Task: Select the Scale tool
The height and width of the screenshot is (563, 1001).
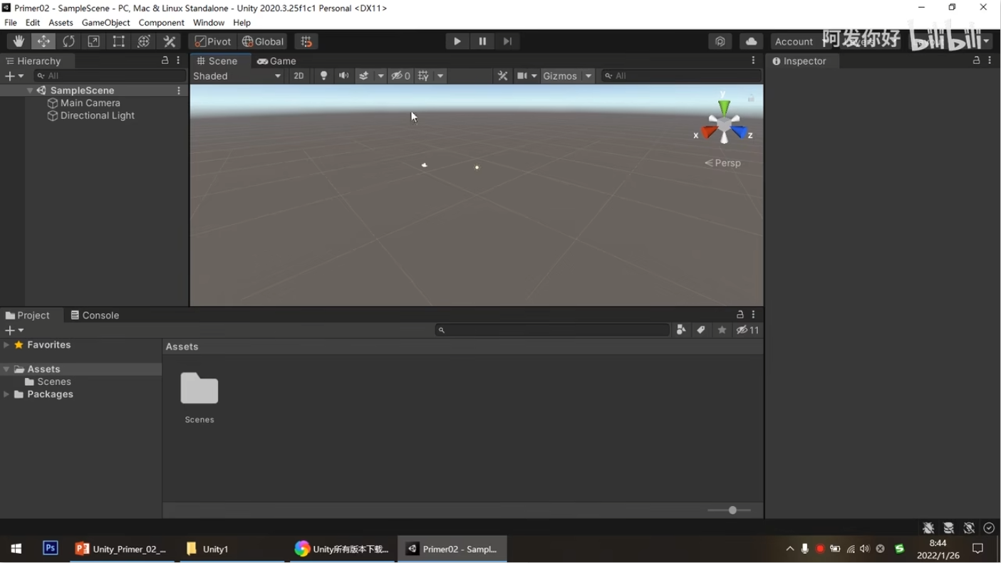Action: point(93,41)
